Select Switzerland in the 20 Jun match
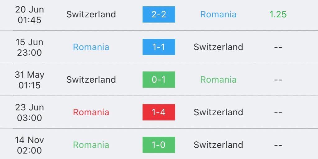The image size is (318, 159). click(91, 14)
